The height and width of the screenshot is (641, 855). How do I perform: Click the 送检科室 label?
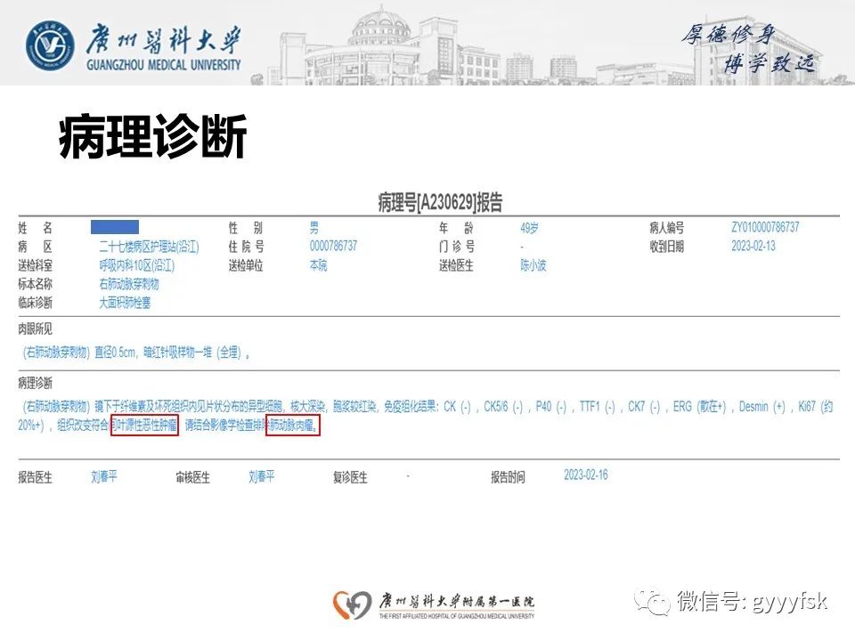35,265
